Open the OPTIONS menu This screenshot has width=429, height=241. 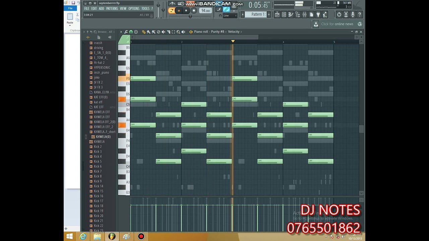(134, 9)
